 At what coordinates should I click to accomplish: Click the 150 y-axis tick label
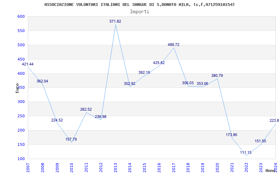(x=21, y=144)
